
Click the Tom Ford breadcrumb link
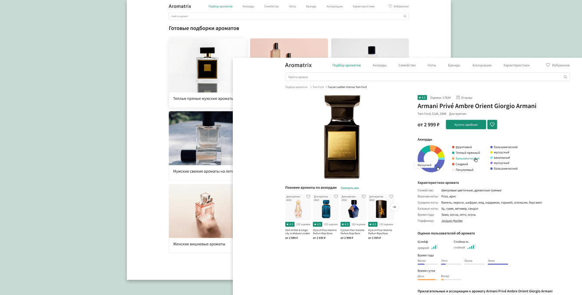pos(318,87)
